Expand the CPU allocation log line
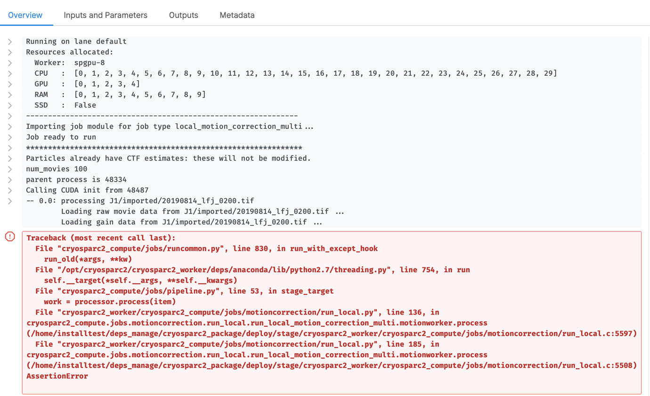The image size is (650, 396). pyautogui.click(x=9, y=73)
